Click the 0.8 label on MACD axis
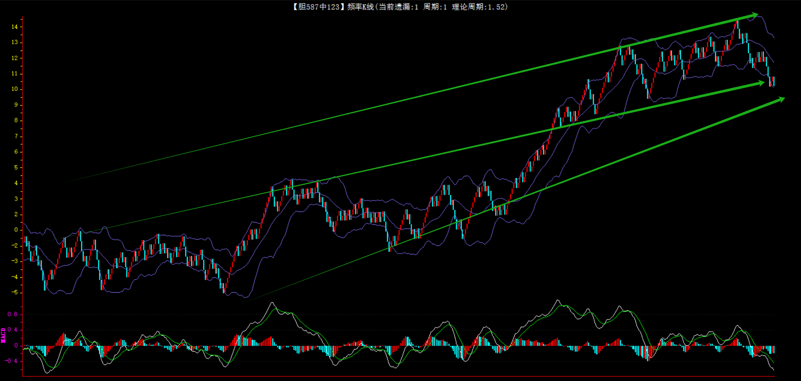Viewport: 801px width, 381px height. (x=12, y=314)
